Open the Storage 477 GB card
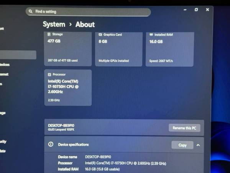 click(68, 49)
